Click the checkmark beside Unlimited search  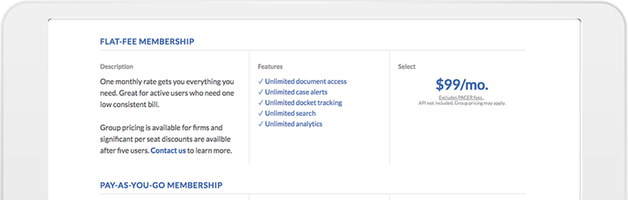pyautogui.click(x=260, y=113)
